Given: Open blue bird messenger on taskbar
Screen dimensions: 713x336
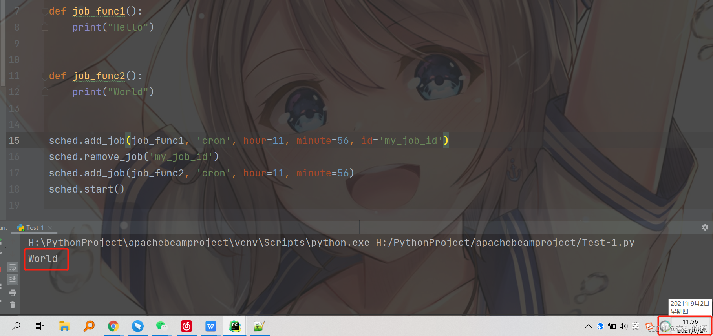Looking at the screenshot, I should [x=138, y=326].
